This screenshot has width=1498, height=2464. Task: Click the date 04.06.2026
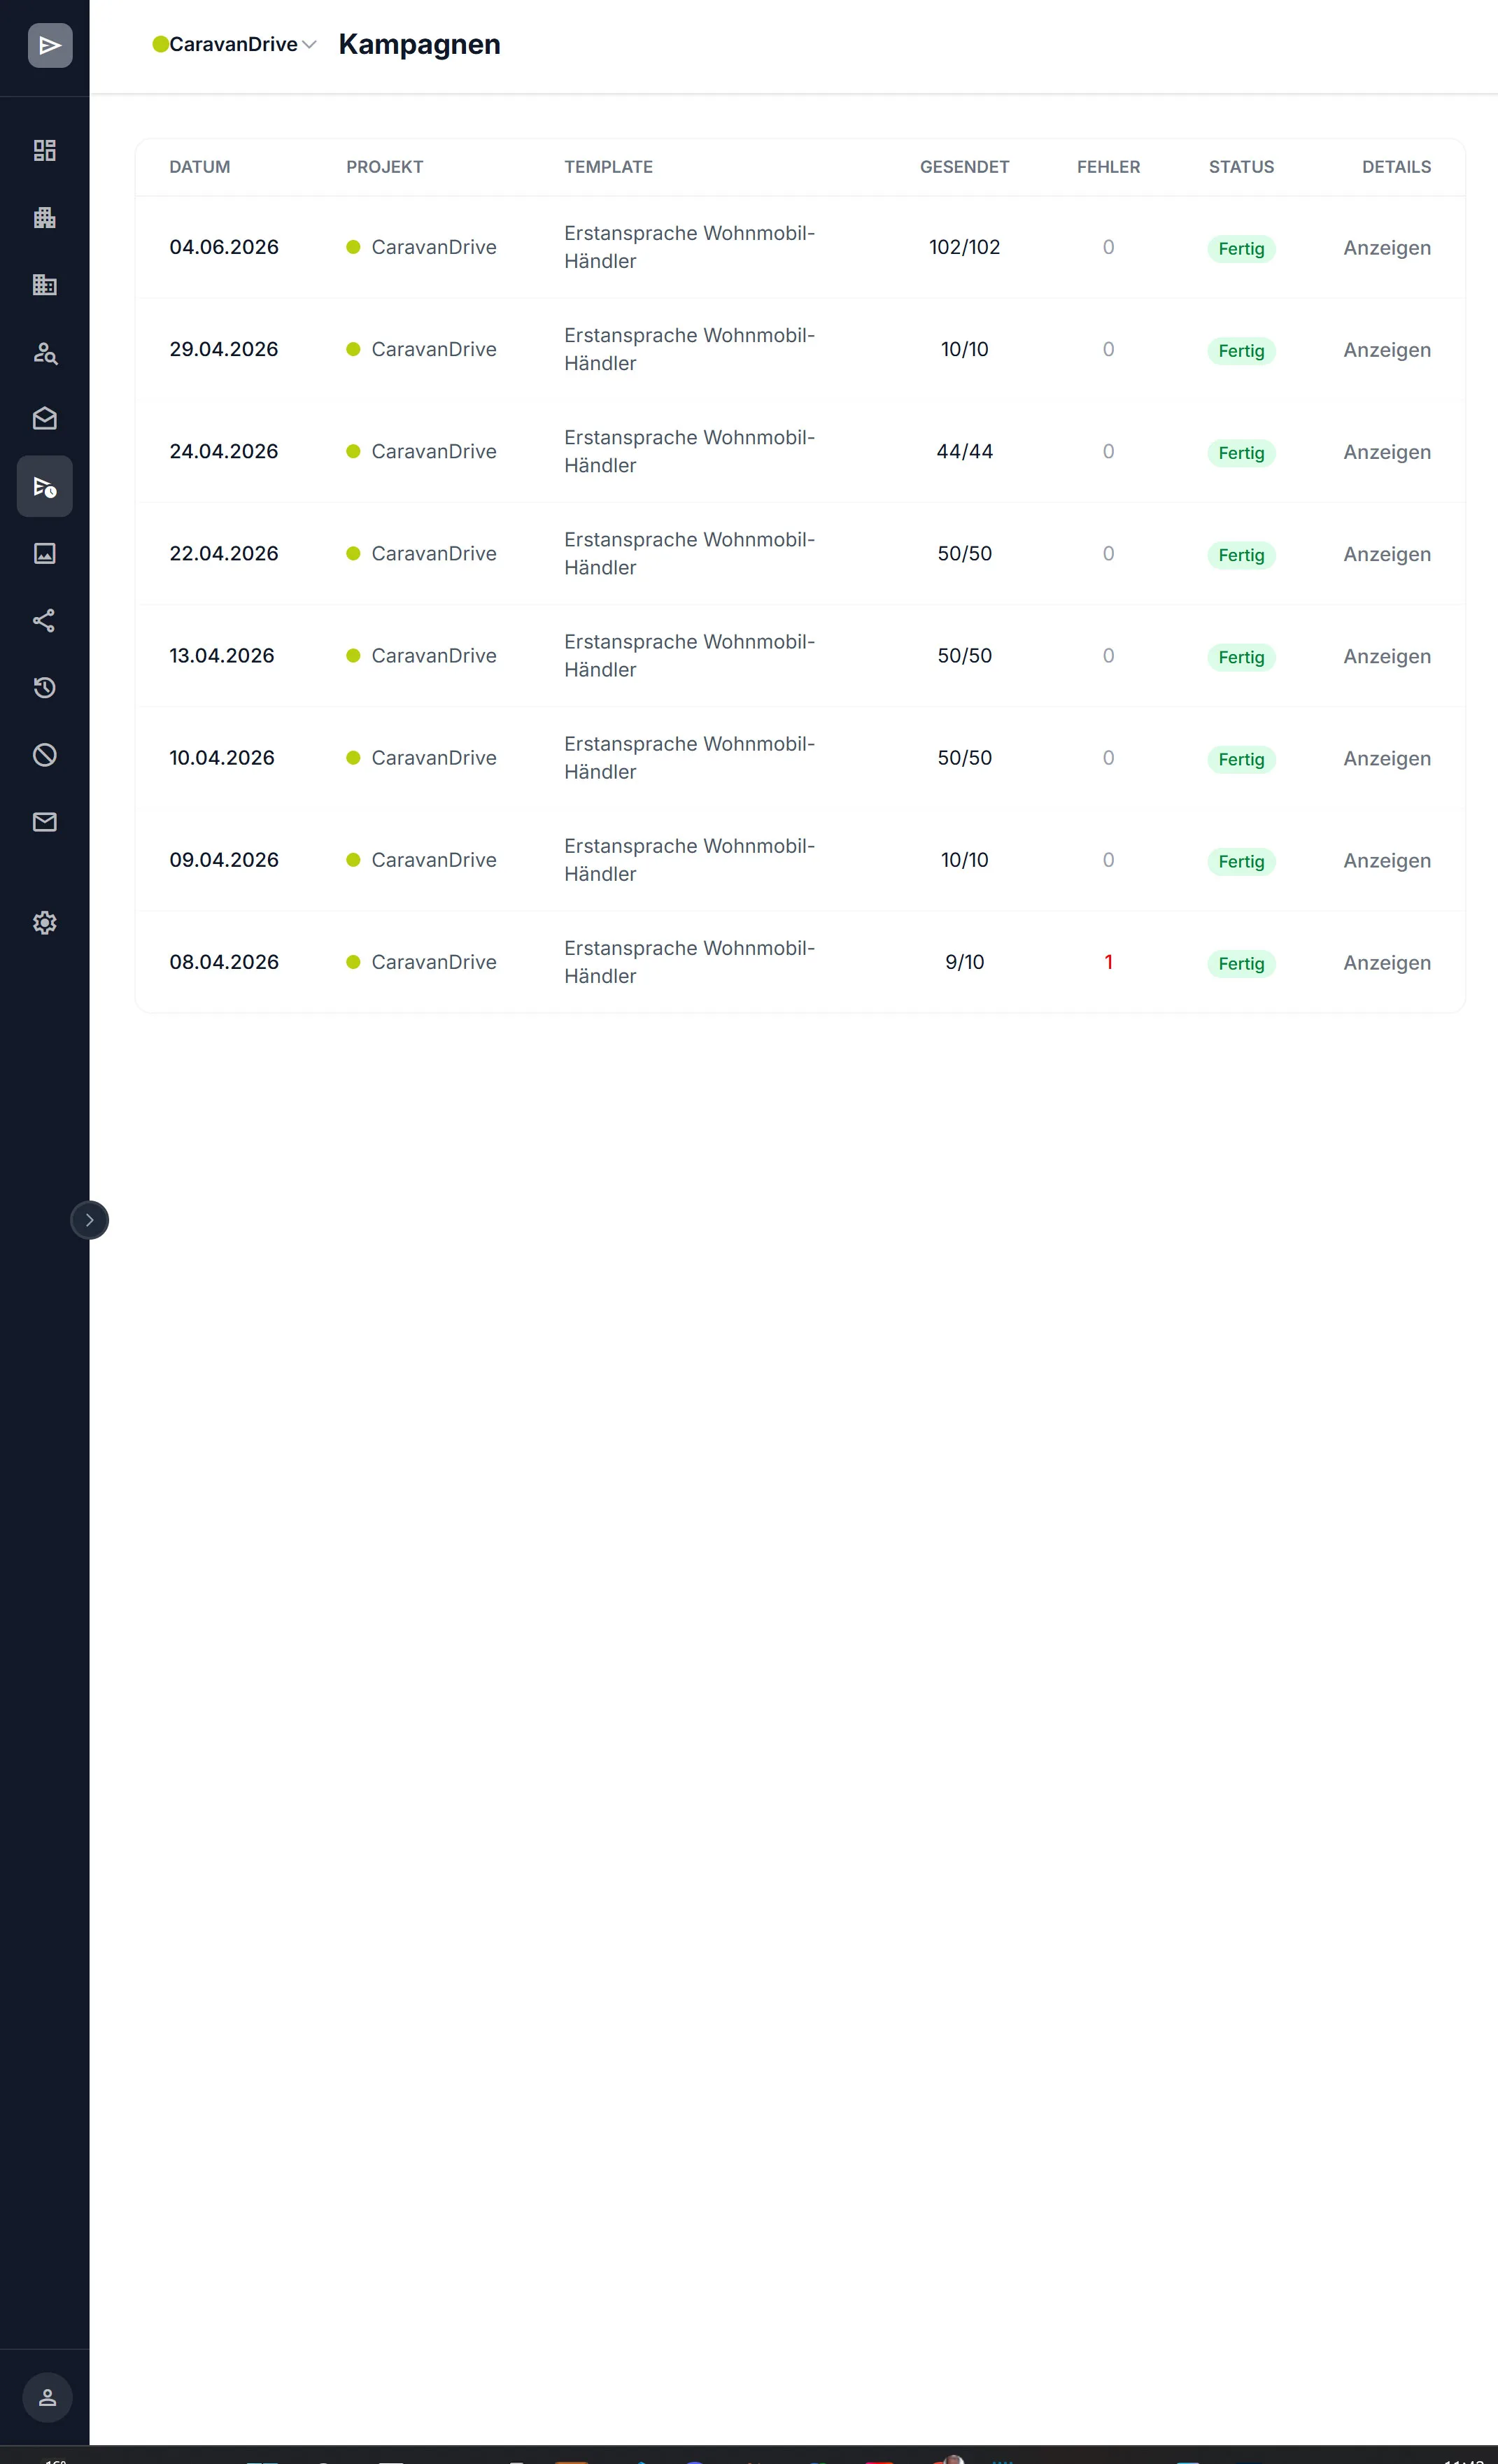[224, 247]
